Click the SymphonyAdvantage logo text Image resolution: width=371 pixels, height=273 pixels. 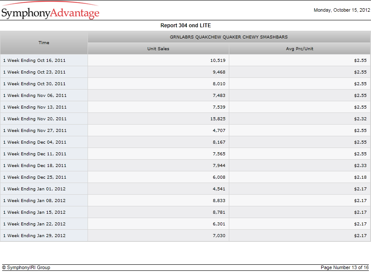point(50,13)
